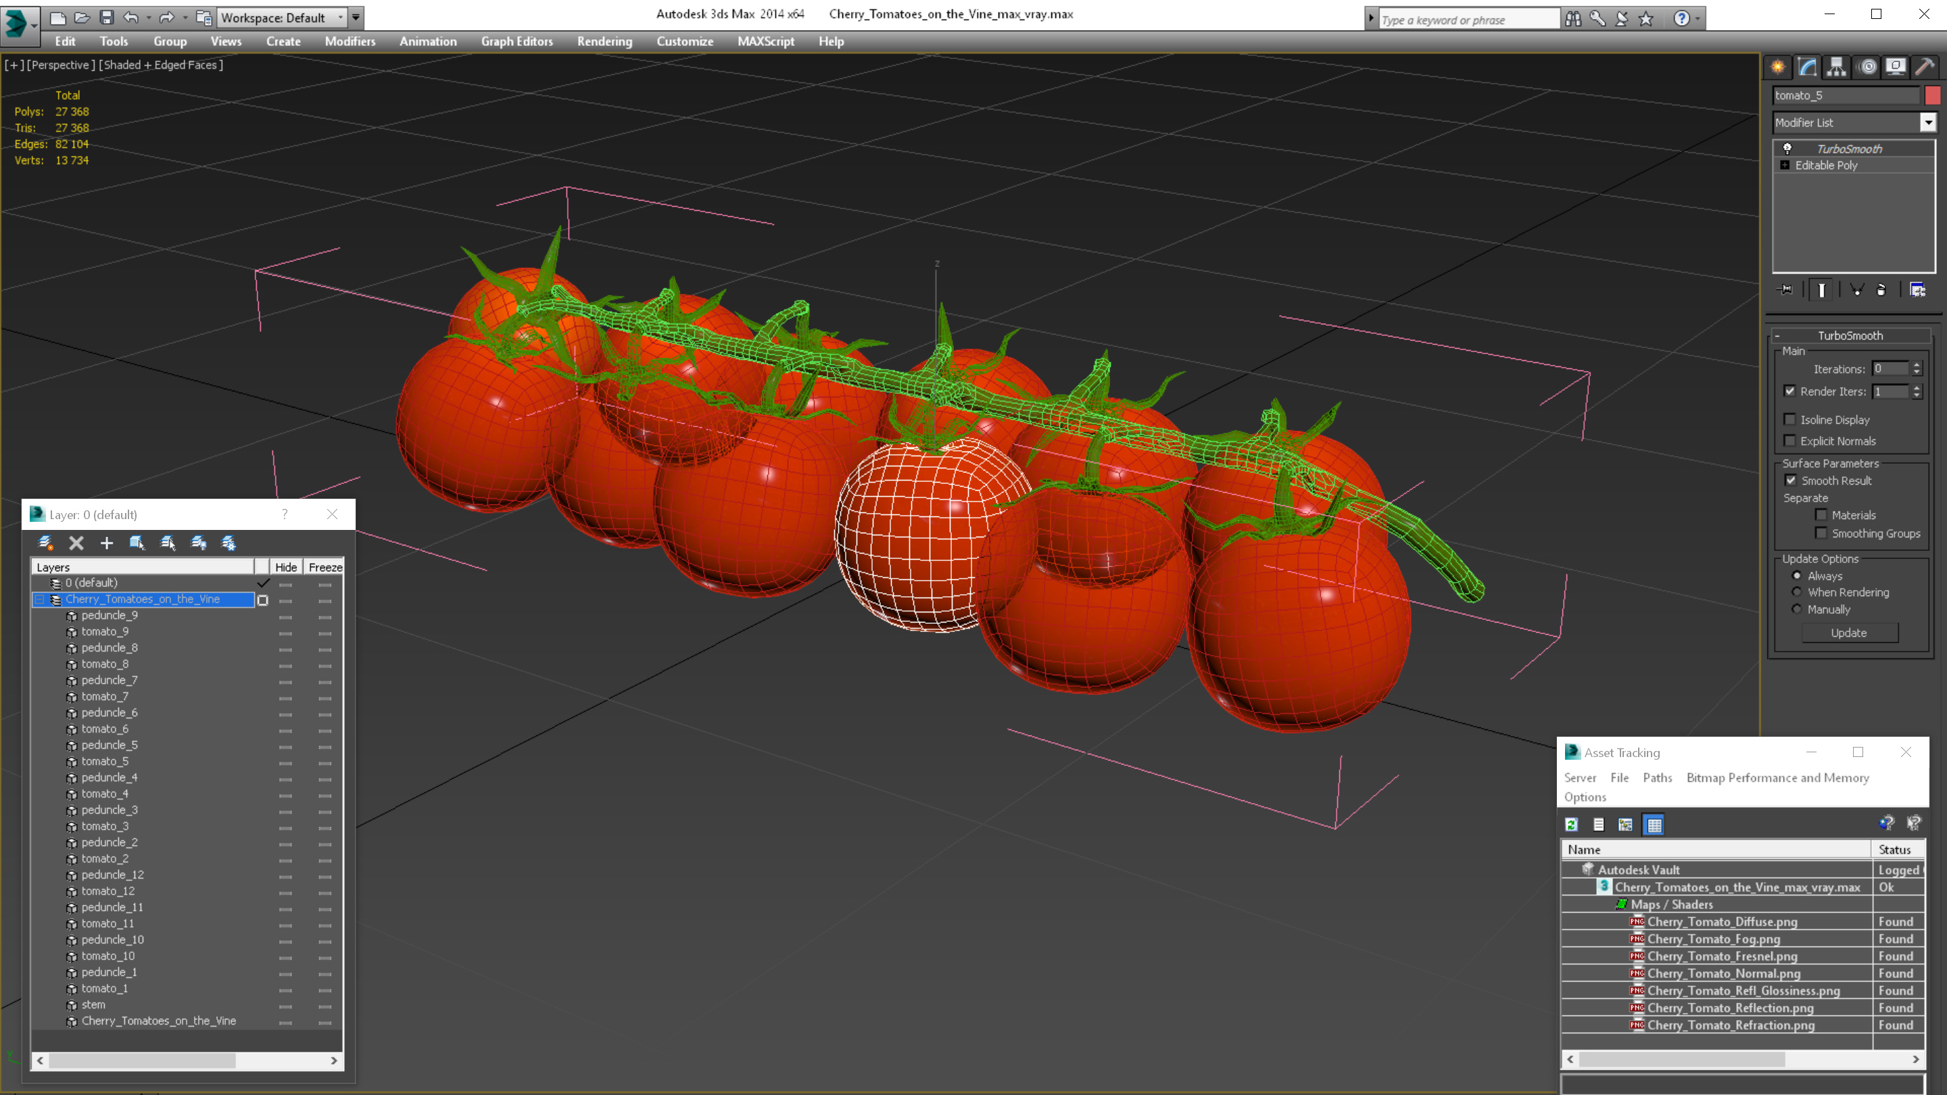Click the Pin Stack icon

pyautogui.click(x=1785, y=289)
